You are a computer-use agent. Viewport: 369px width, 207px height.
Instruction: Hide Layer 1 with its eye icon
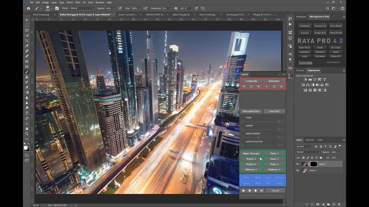[x=298, y=170]
